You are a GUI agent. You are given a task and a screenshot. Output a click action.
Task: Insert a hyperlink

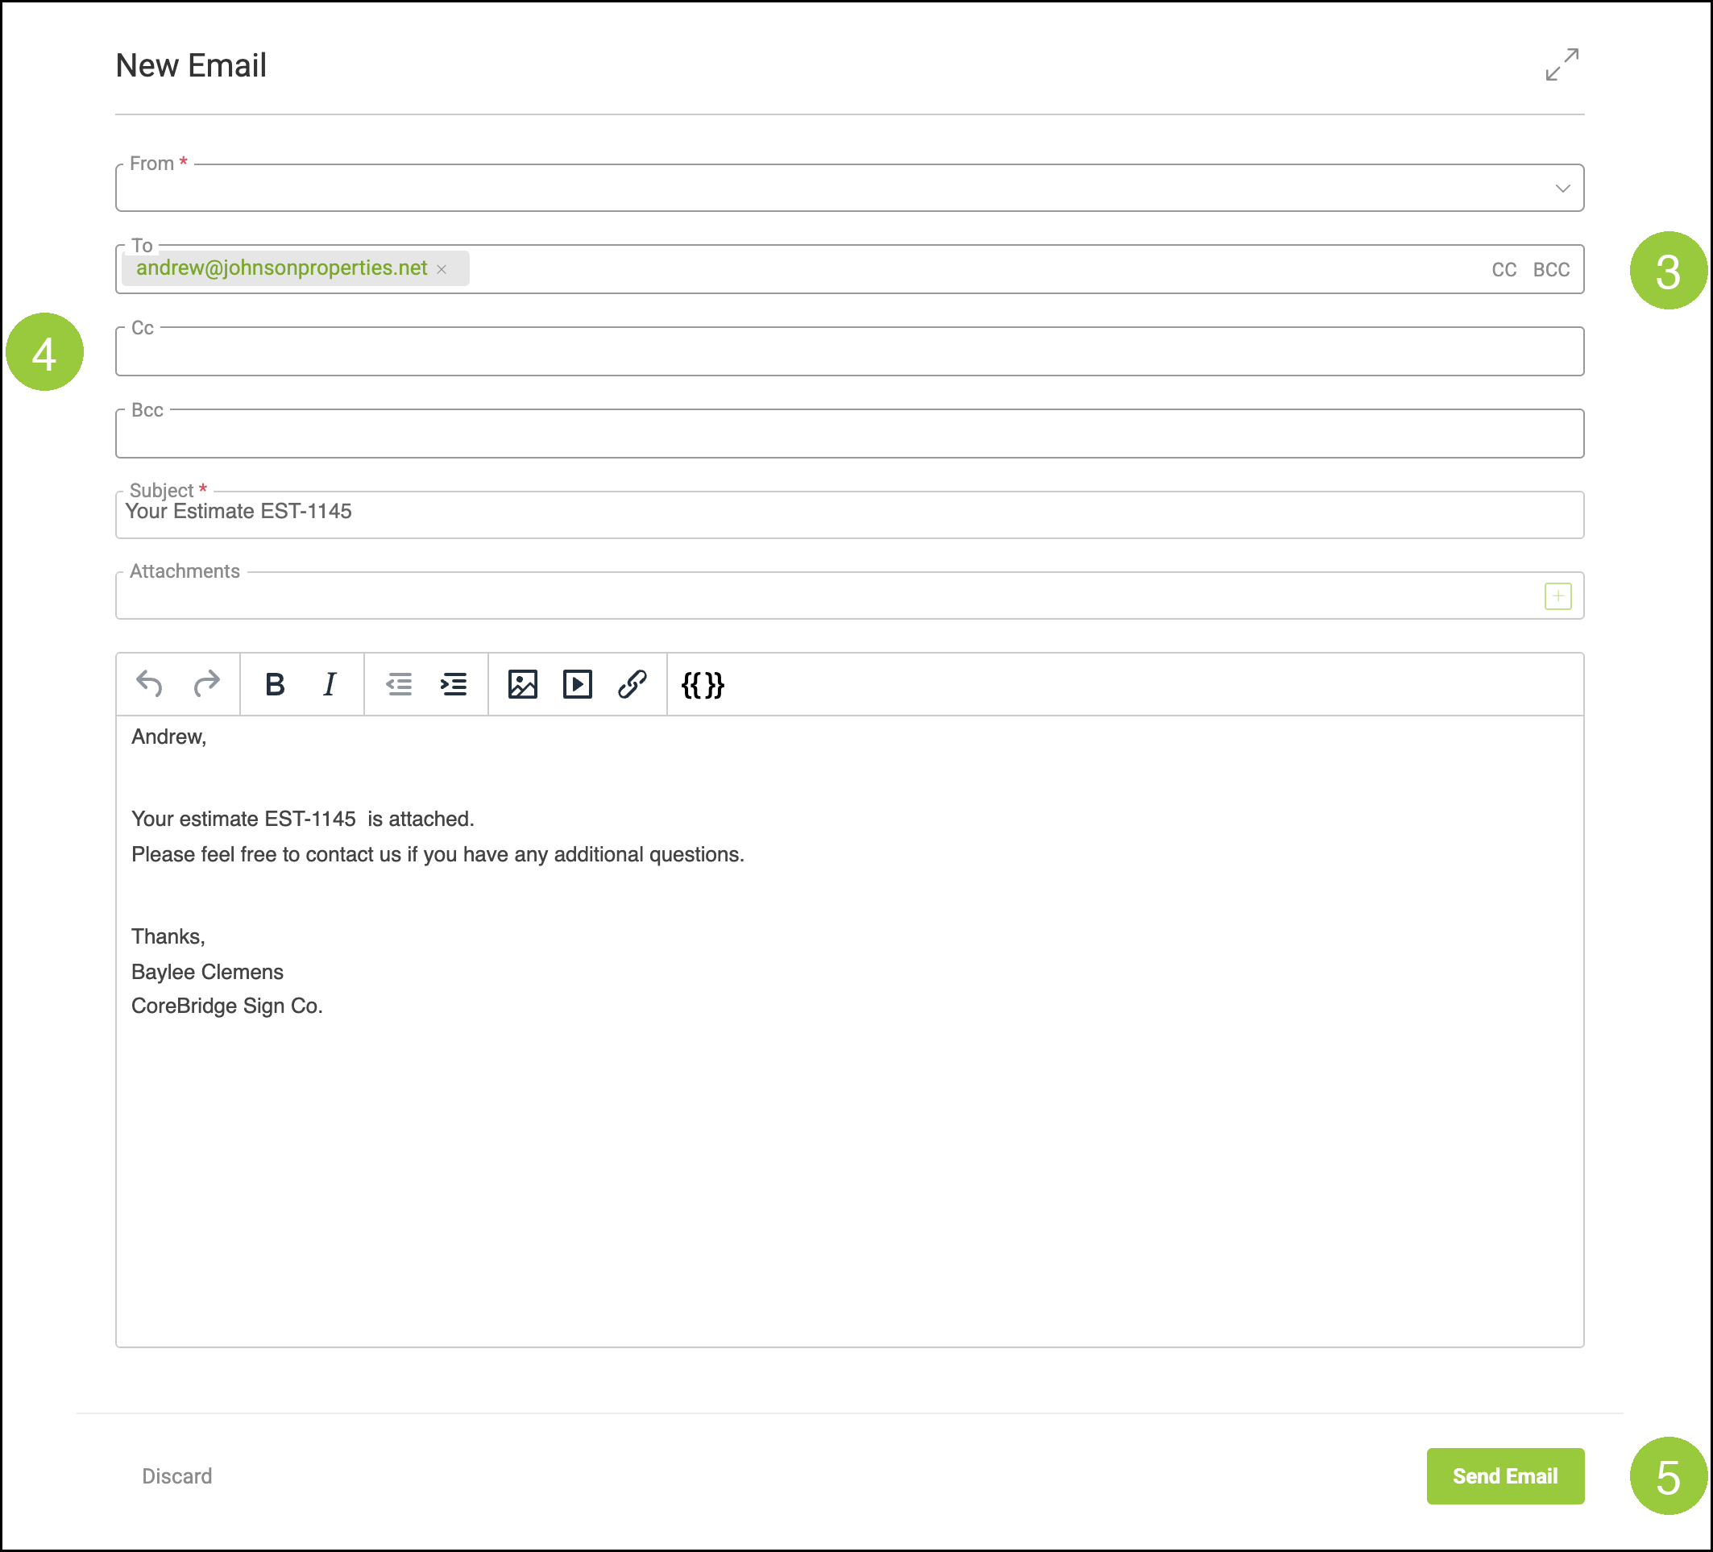pyautogui.click(x=633, y=684)
